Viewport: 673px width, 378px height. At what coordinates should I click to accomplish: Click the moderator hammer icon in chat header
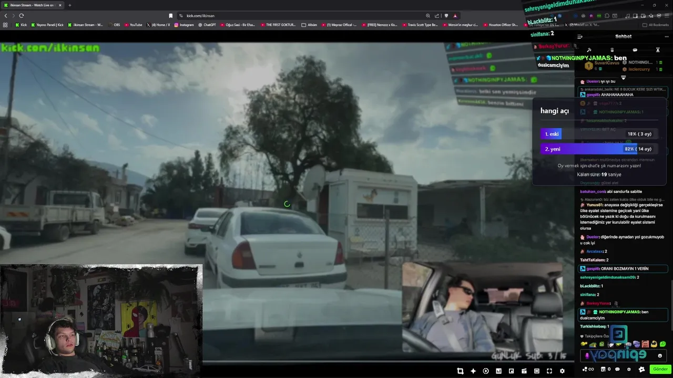click(589, 50)
